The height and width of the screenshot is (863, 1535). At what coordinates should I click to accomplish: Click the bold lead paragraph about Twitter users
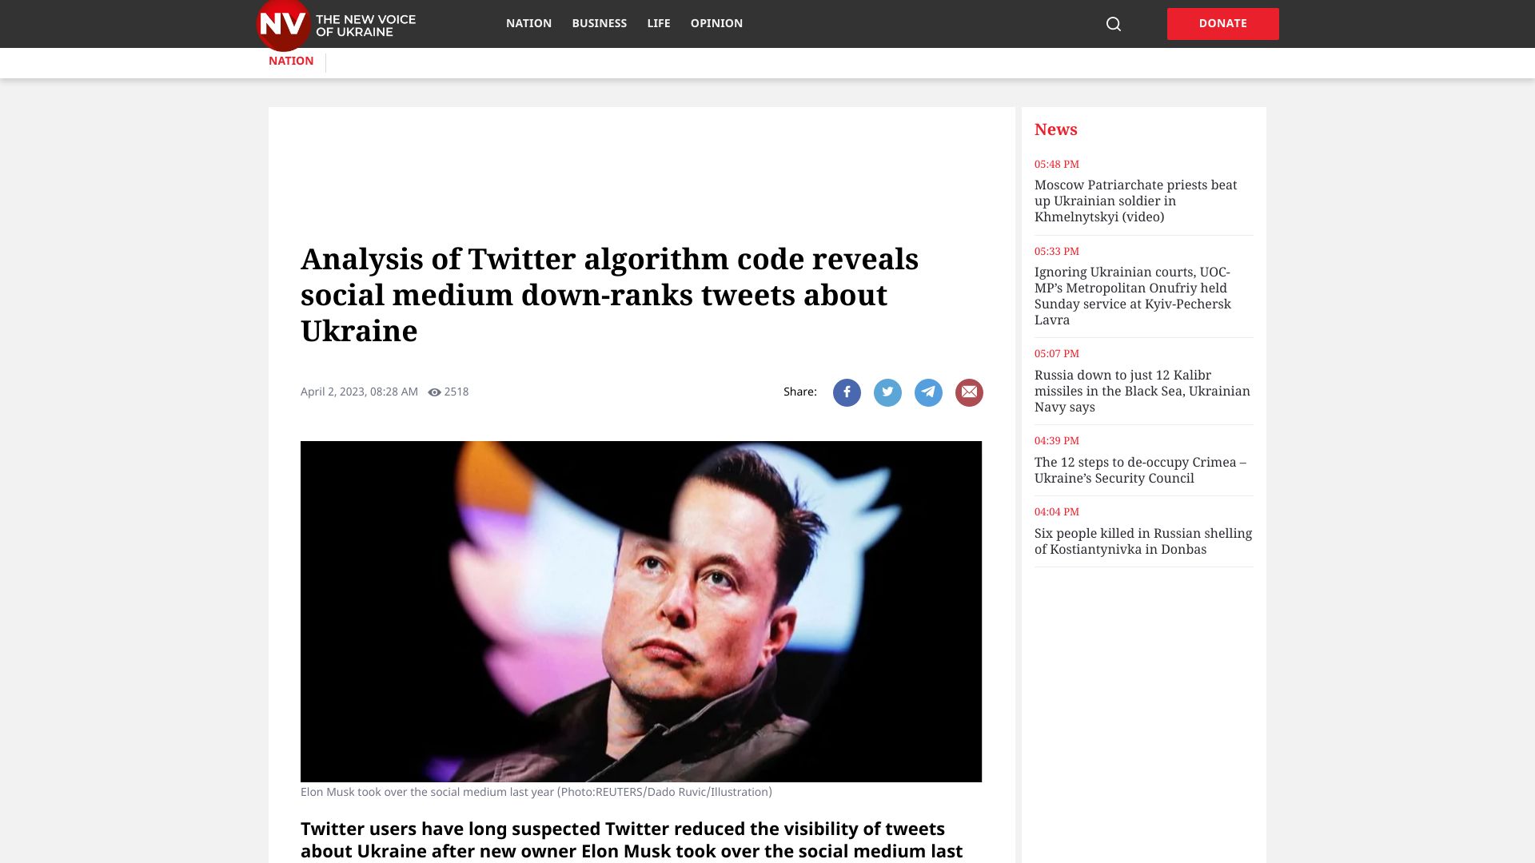tap(632, 840)
